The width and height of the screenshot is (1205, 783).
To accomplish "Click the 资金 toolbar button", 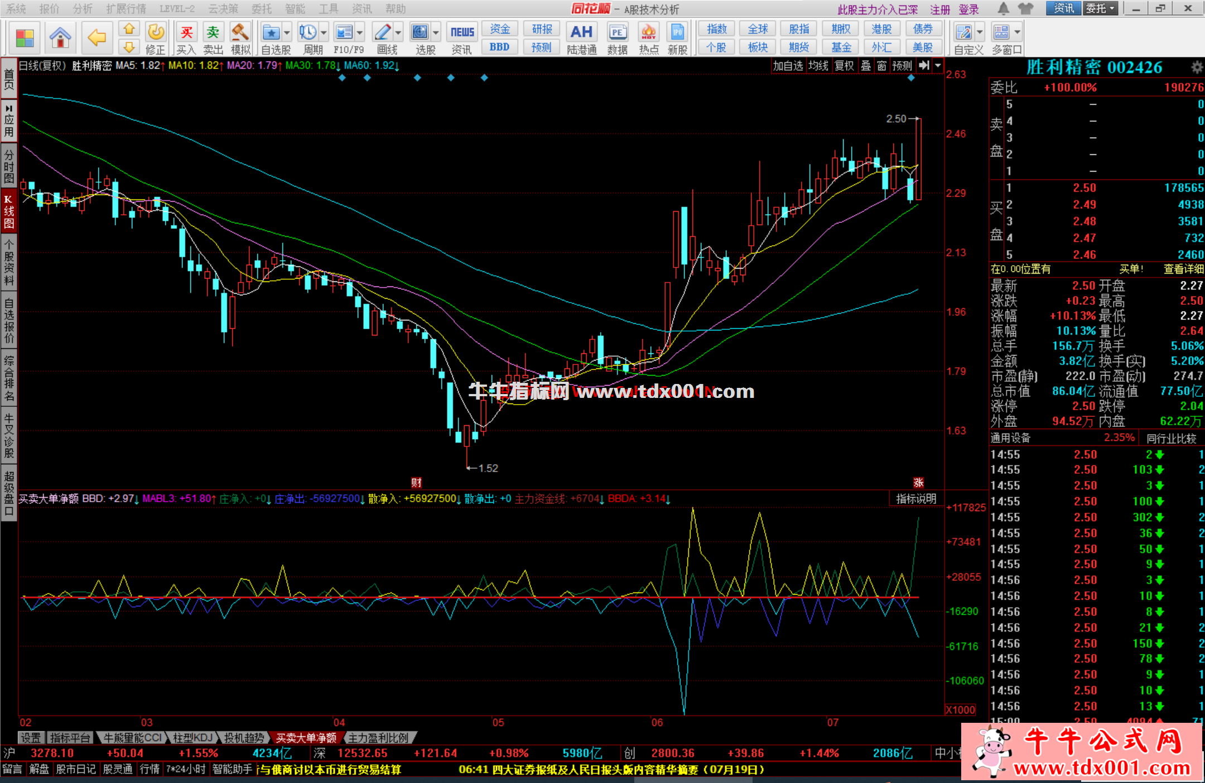I will [500, 29].
